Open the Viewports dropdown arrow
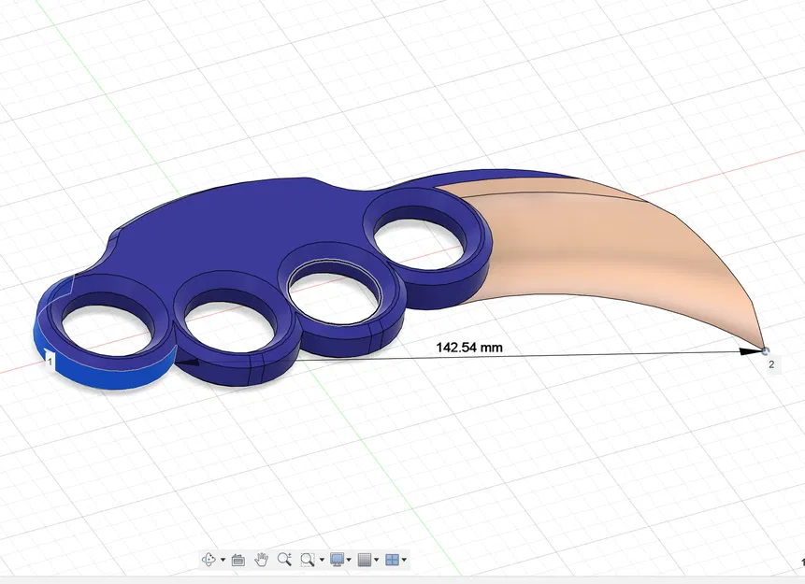The height and width of the screenshot is (584, 805). [403, 560]
